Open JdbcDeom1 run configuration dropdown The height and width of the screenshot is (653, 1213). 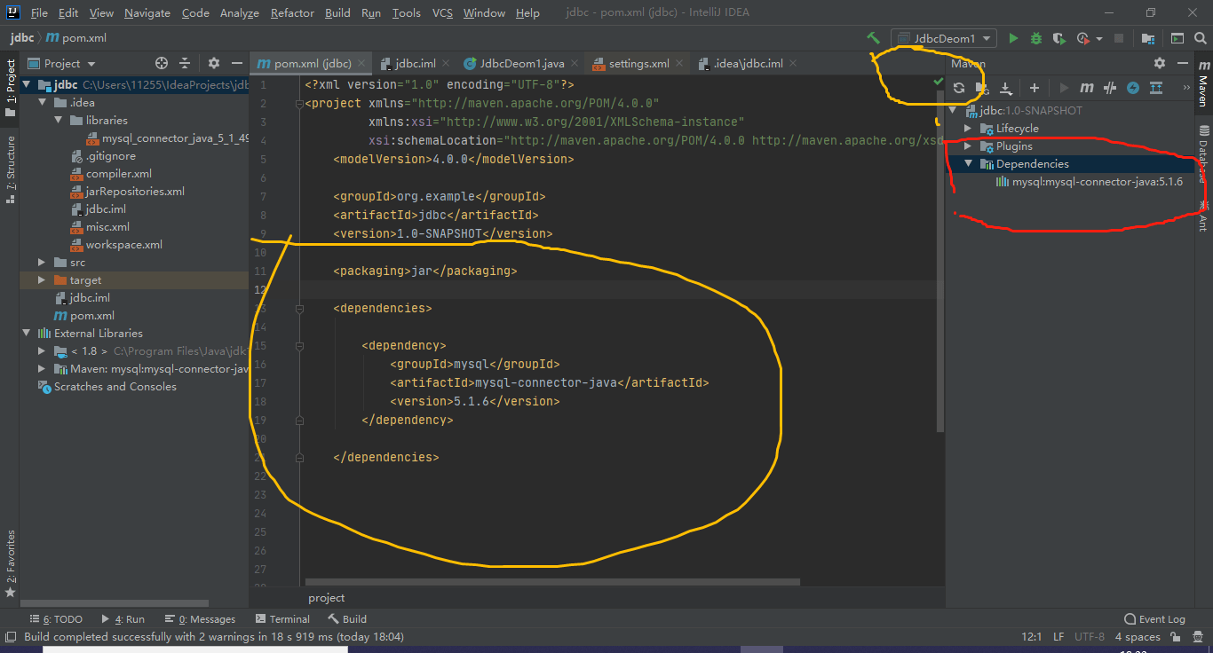(x=943, y=38)
